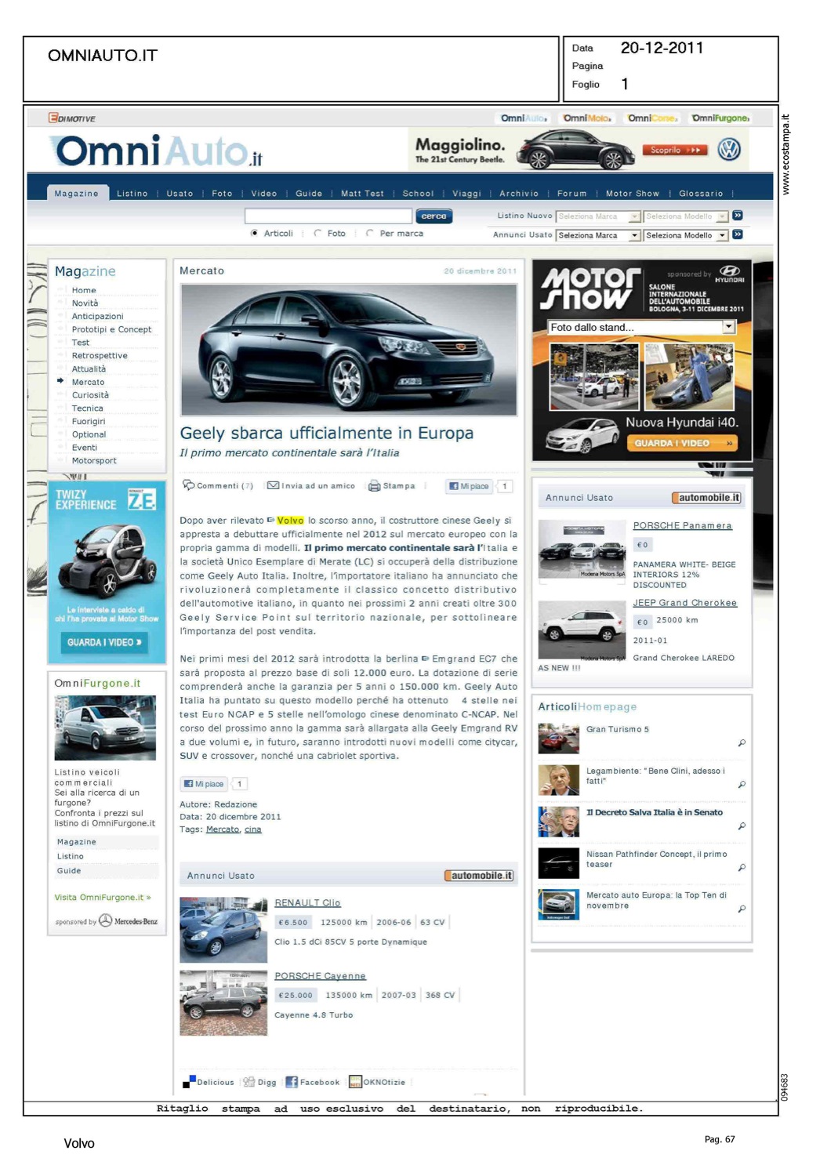Click the Facebook share icon
This screenshot has height=1176, width=838.
click(292, 1082)
